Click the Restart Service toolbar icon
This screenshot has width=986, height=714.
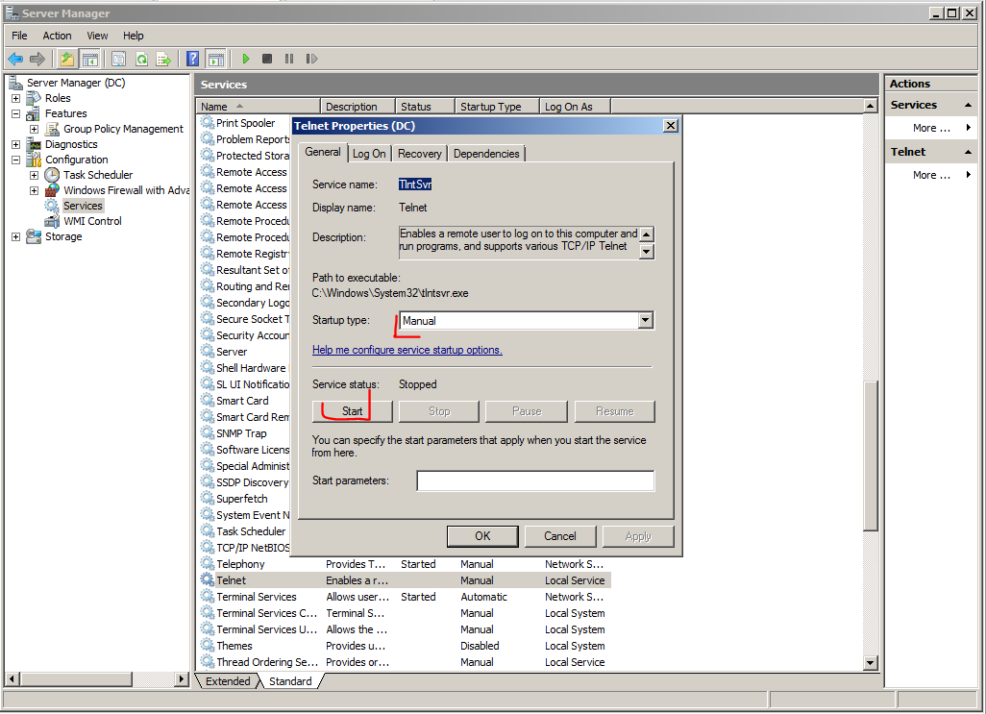tap(311, 59)
